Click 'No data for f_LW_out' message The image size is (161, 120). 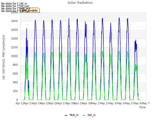click(x=15, y=6)
